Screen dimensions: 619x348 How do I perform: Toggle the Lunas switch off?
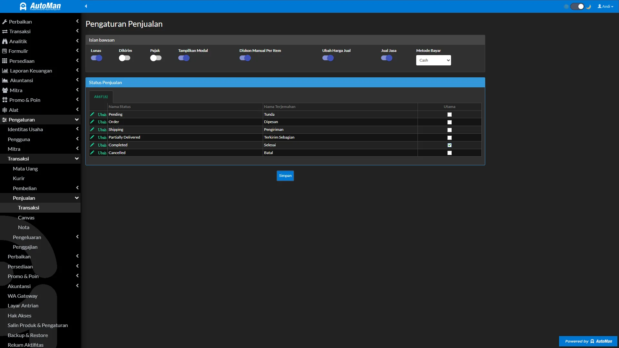(96, 58)
